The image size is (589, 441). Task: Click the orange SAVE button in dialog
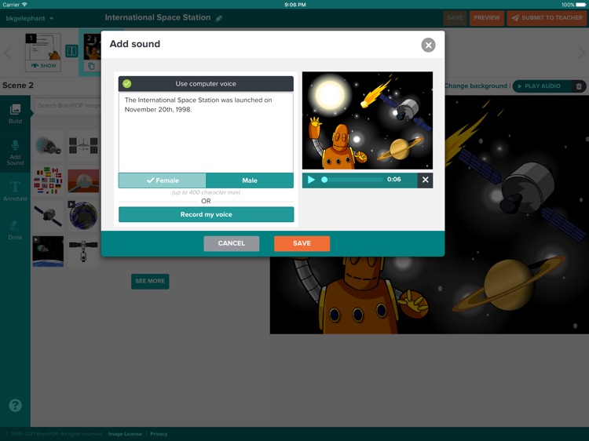click(302, 243)
